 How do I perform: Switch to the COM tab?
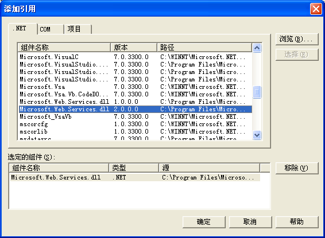51,29
